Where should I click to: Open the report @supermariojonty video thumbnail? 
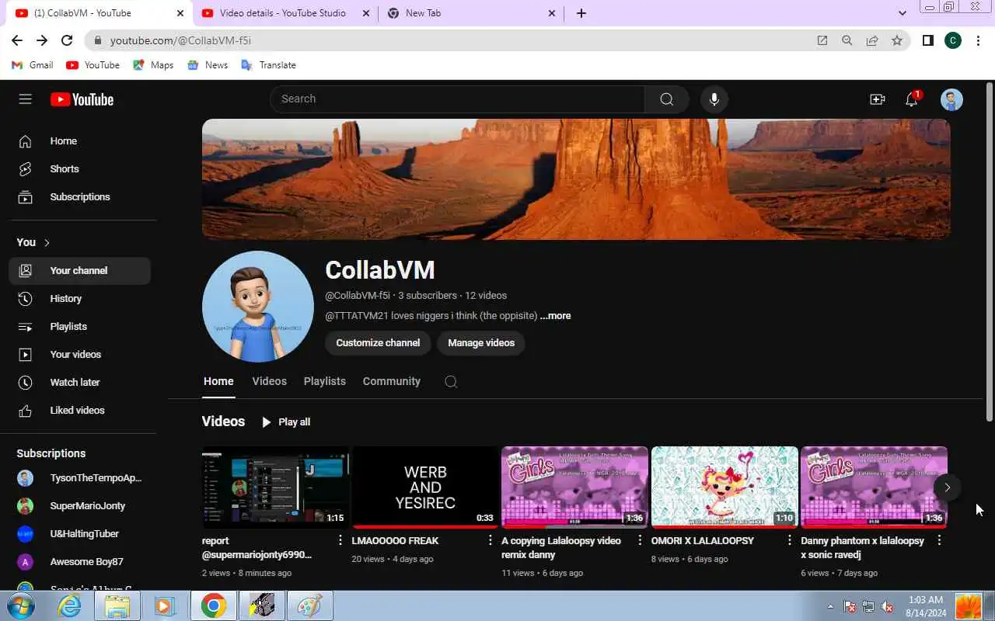click(275, 487)
